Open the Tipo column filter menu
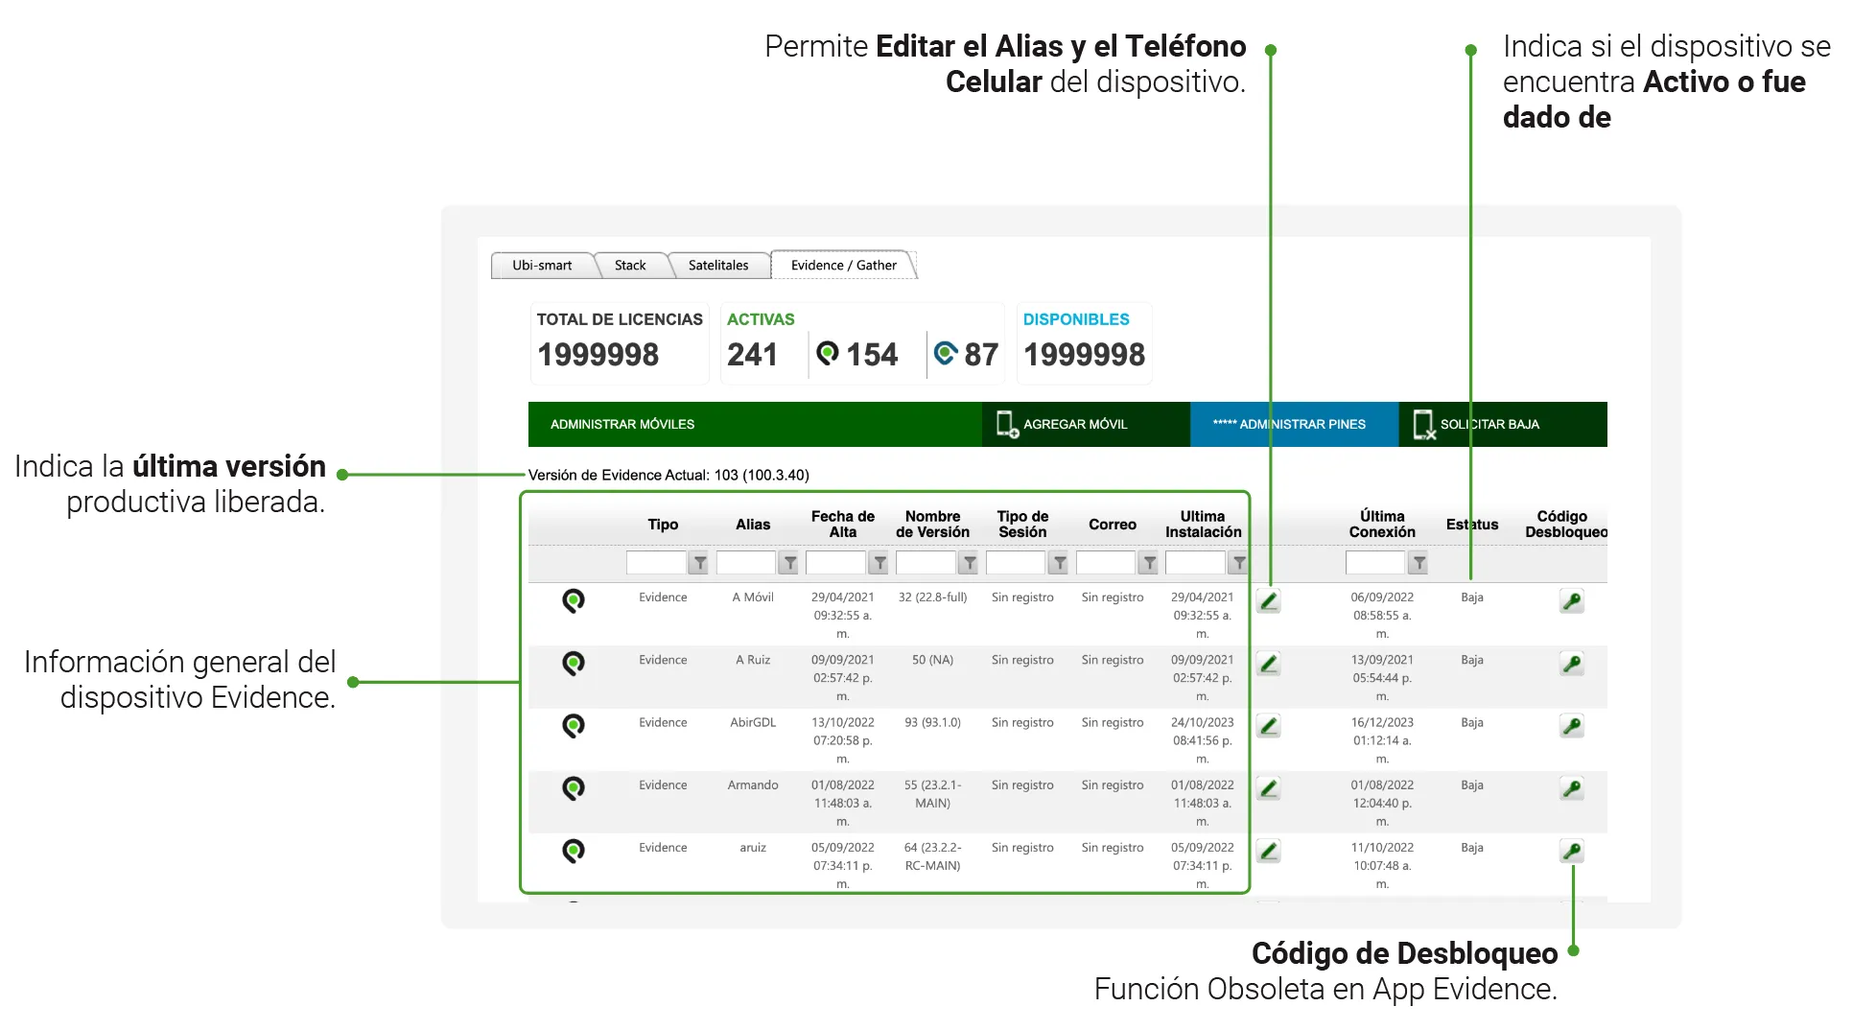 [x=699, y=563]
